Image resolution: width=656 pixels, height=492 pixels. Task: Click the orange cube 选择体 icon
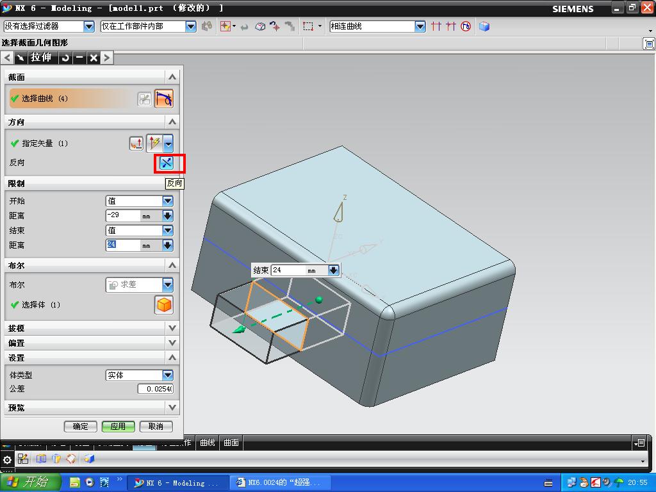coord(164,304)
